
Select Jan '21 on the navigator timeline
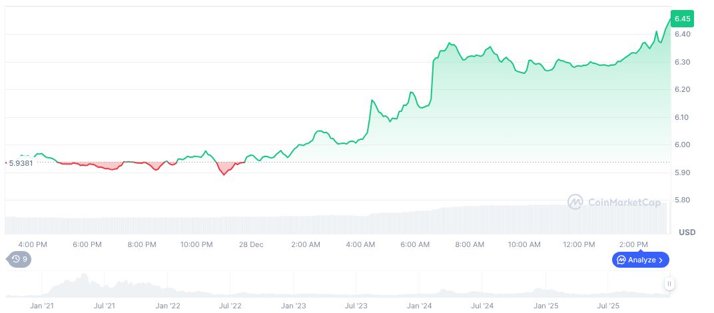click(42, 306)
